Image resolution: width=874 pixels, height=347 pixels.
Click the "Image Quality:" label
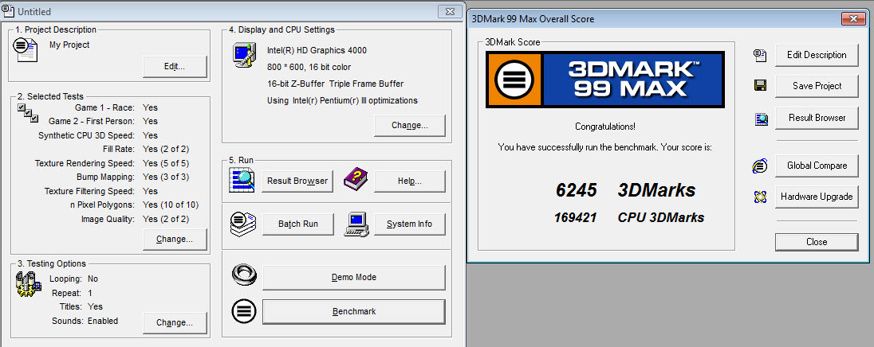coord(108,219)
